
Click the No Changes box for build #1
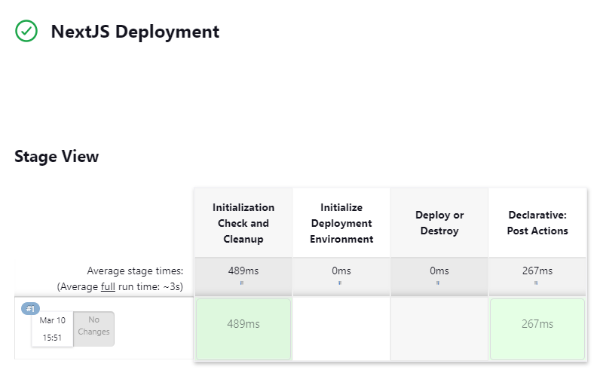click(x=94, y=329)
